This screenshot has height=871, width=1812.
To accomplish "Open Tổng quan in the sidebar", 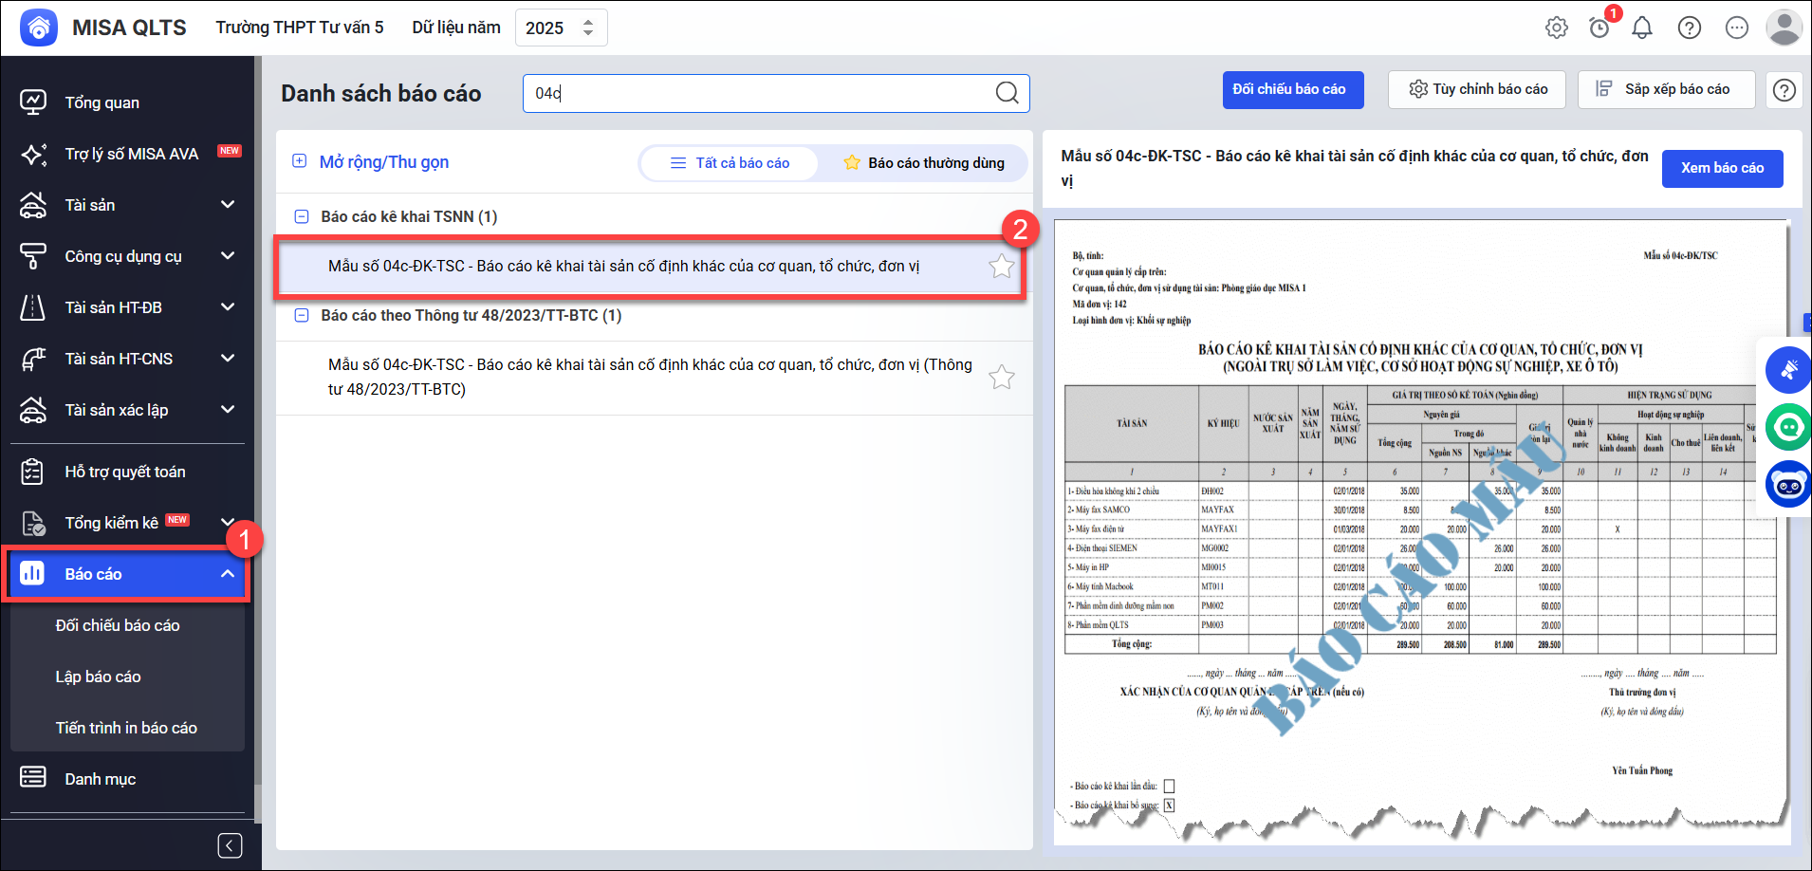I will tap(102, 102).
